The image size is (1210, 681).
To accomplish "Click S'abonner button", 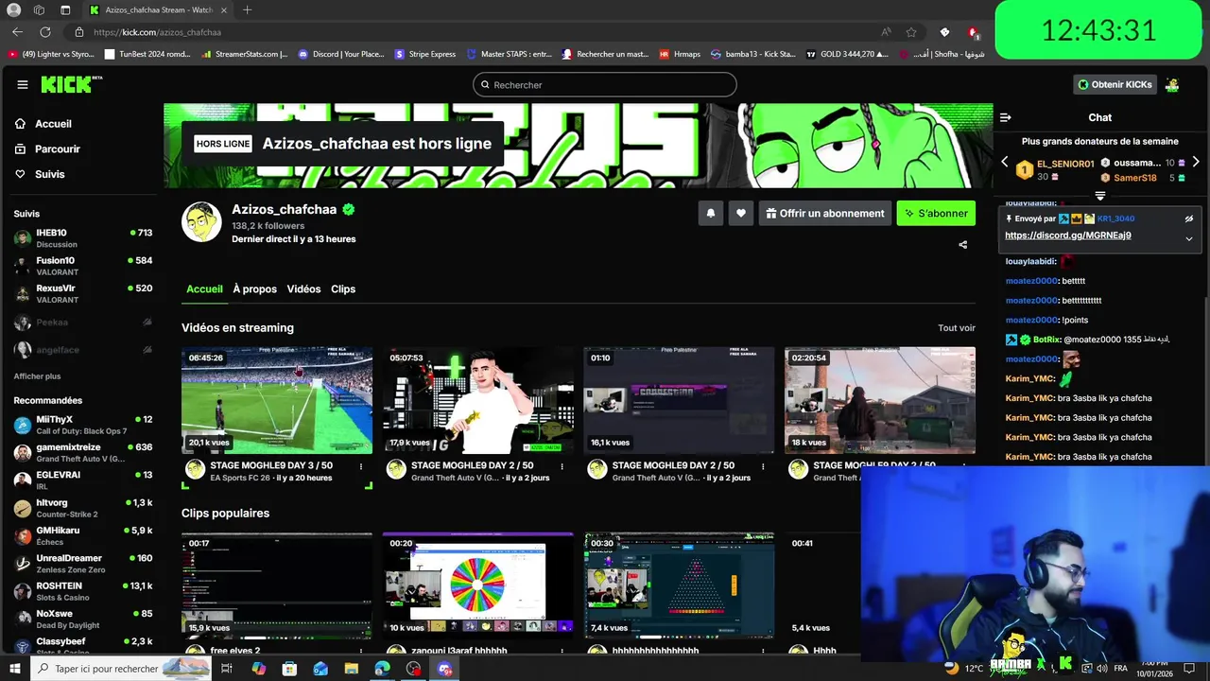I will (936, 213).
